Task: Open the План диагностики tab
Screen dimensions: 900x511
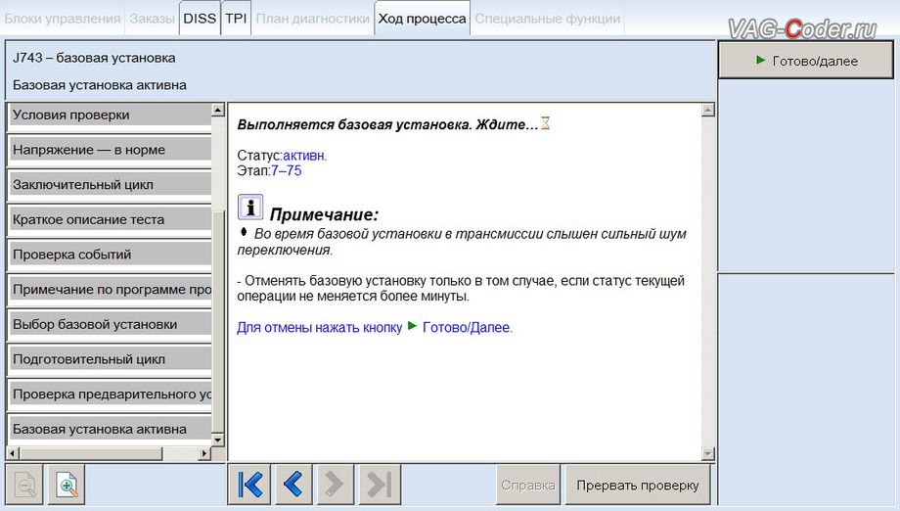Action: pos(313,19)
